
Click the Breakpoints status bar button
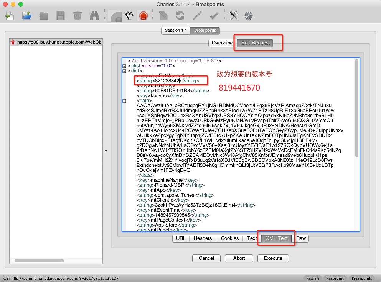coord(362,279)
